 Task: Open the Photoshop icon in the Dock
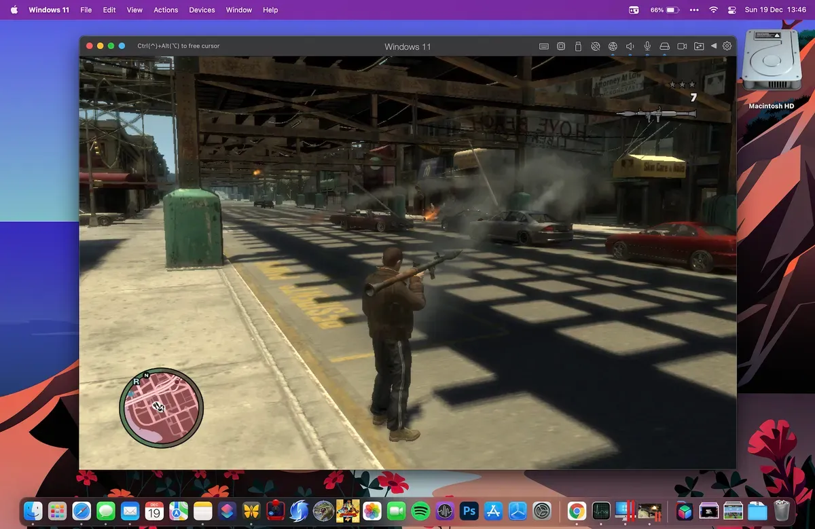(469, 511)
